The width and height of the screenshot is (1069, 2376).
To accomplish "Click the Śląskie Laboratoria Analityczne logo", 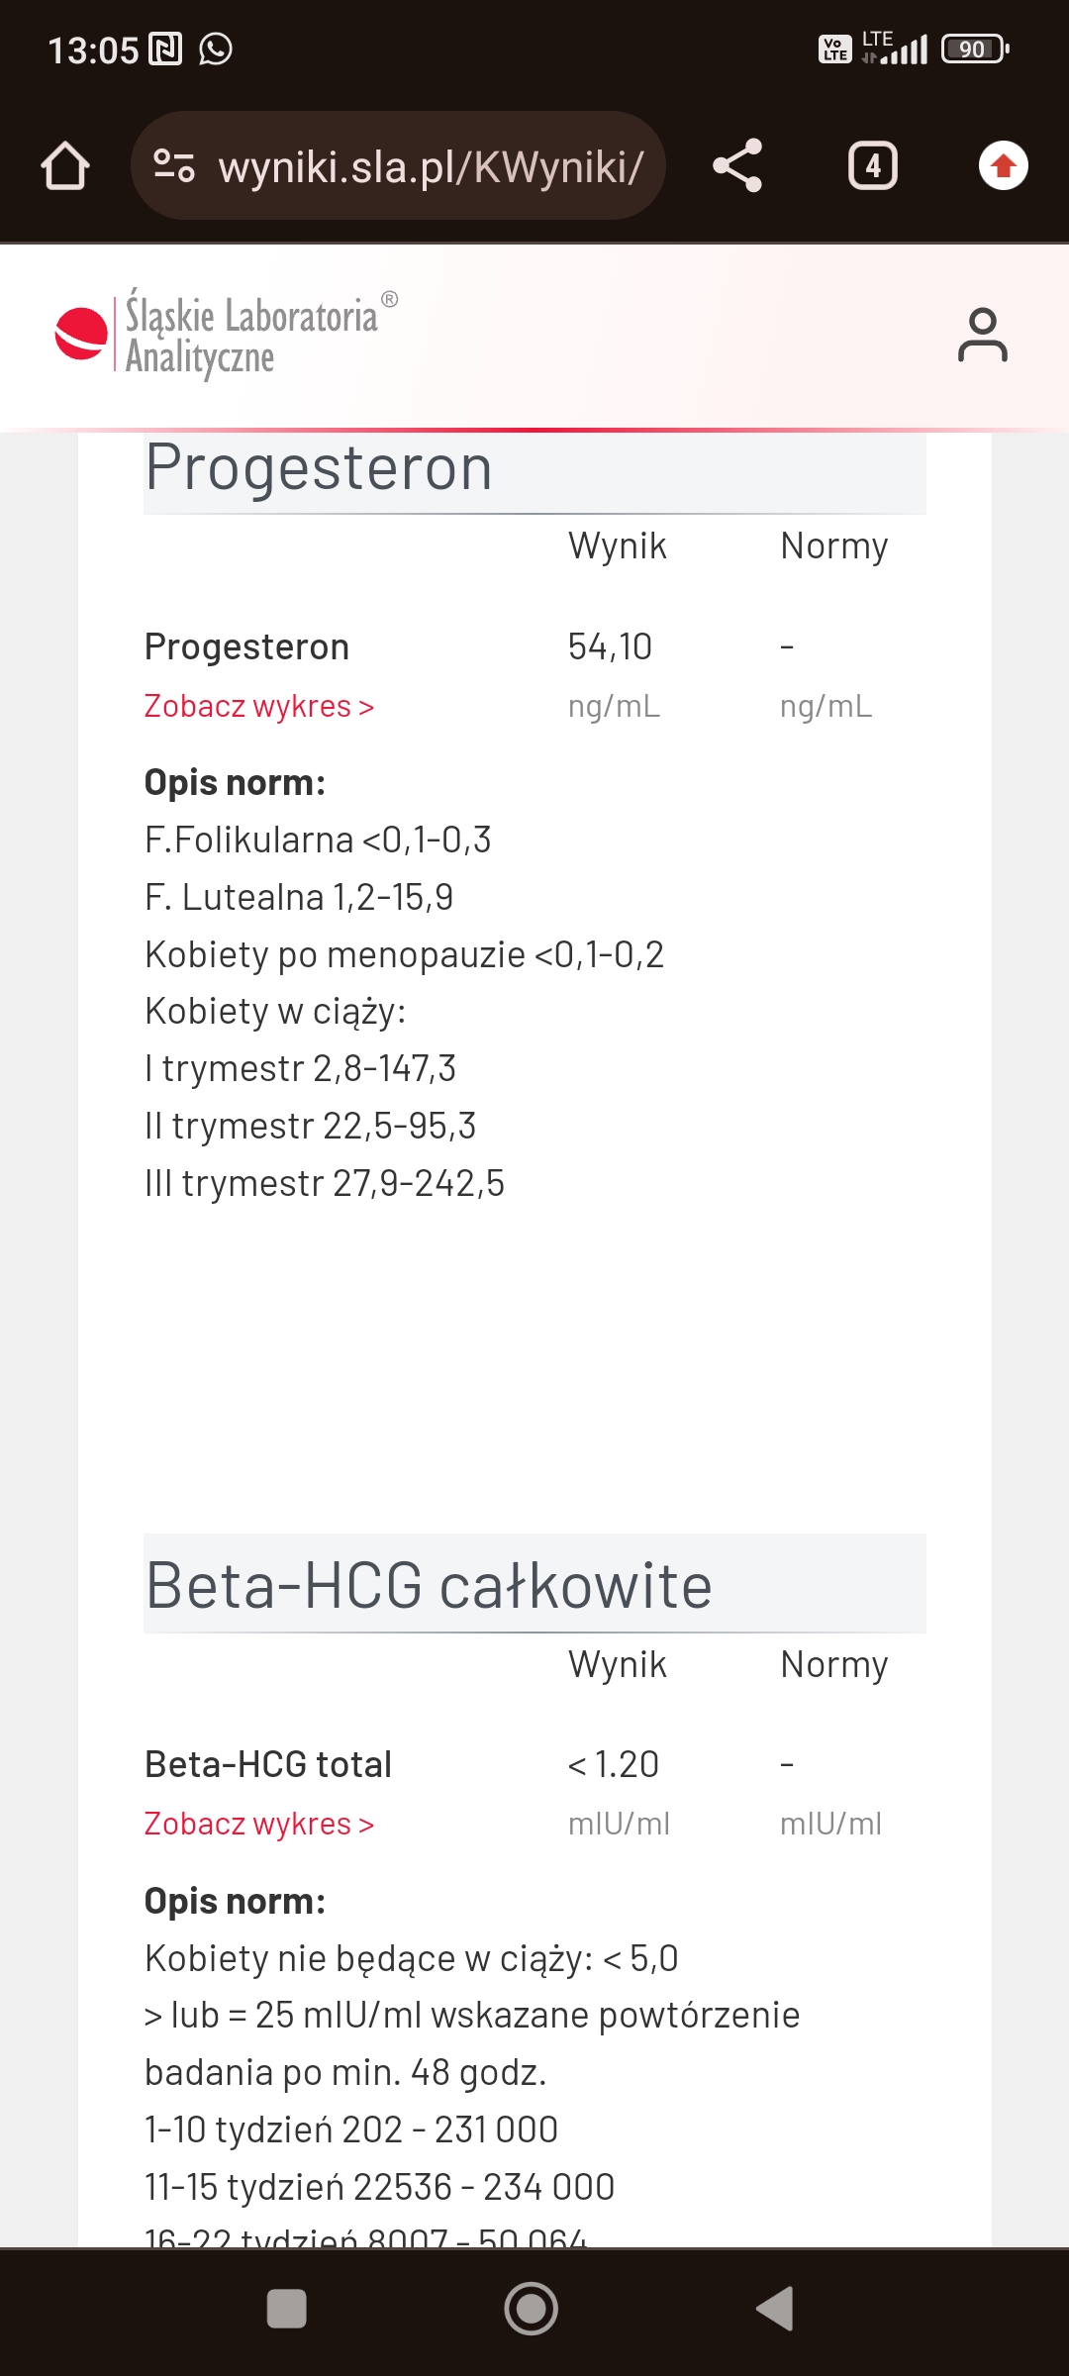I will tap(226, 335).
